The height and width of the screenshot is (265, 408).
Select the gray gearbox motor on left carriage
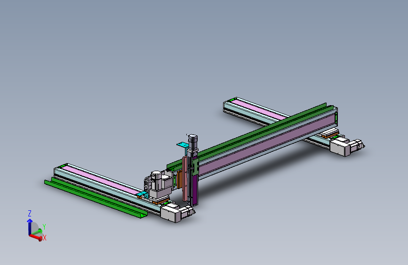click(160, 184)
